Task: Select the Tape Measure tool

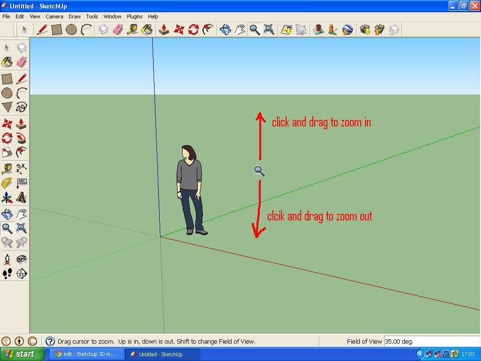Action: pyautogui.click(x=7, y=168)
